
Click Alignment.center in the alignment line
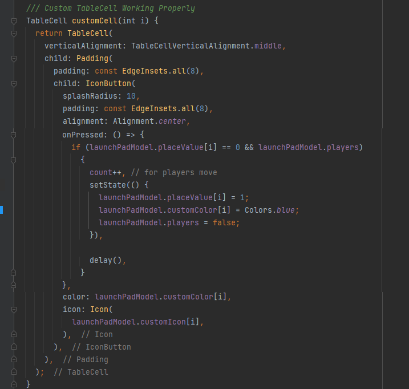point(151,121)
